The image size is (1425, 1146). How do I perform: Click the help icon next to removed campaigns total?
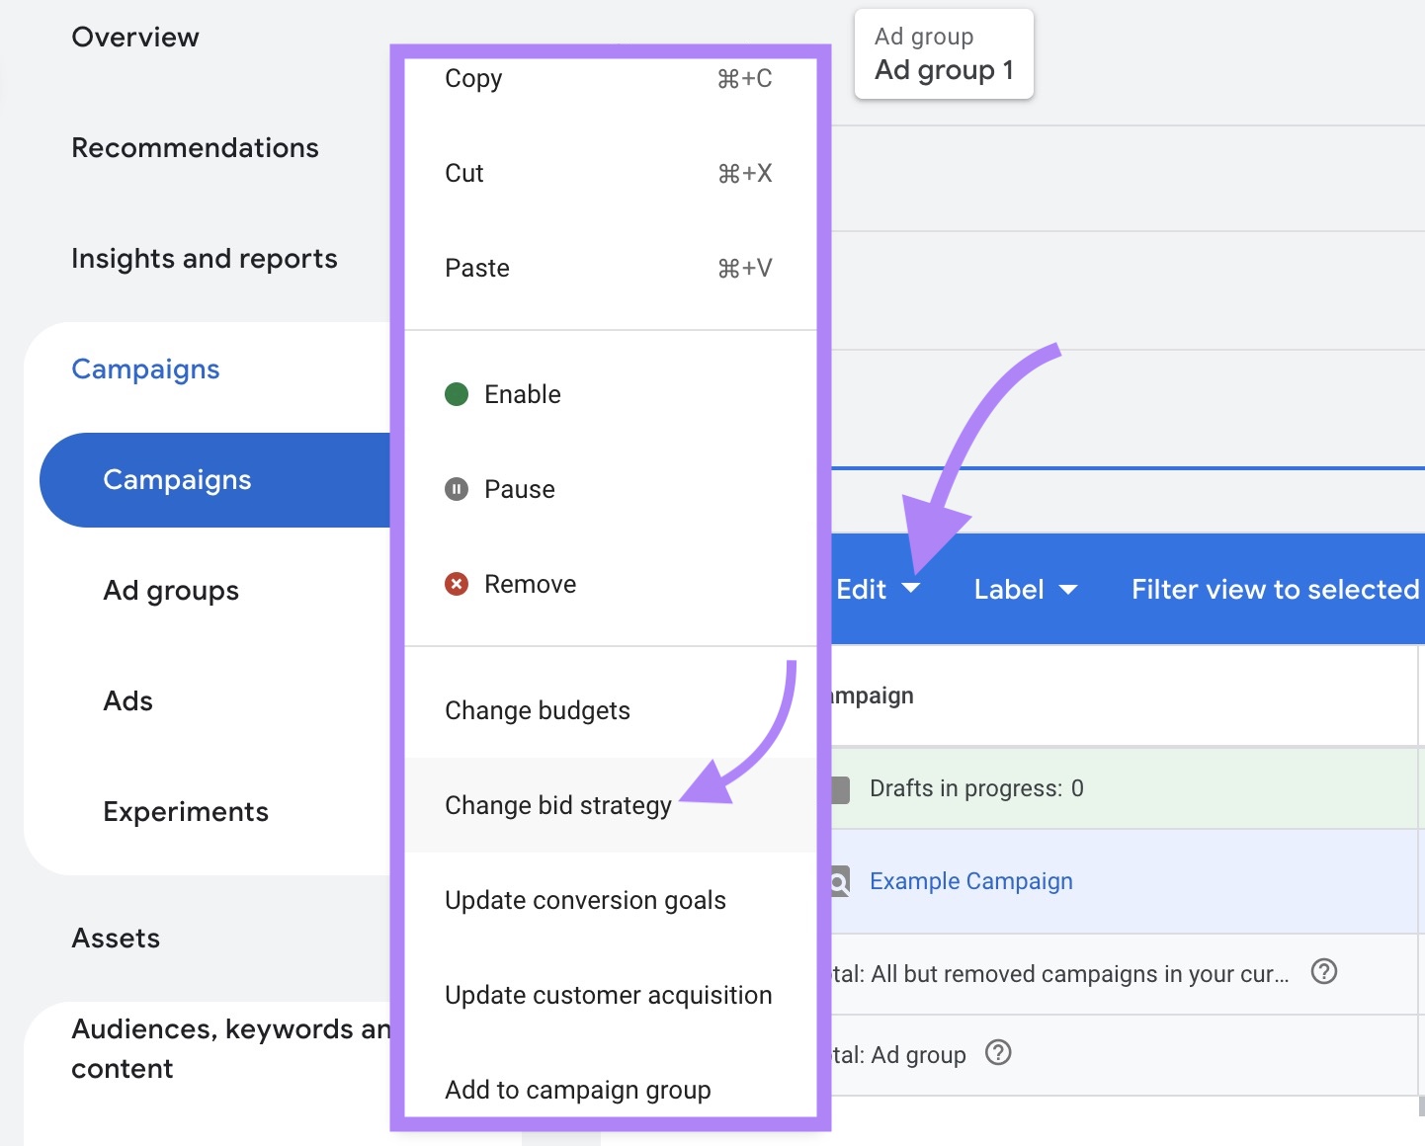click(1324, 973)
